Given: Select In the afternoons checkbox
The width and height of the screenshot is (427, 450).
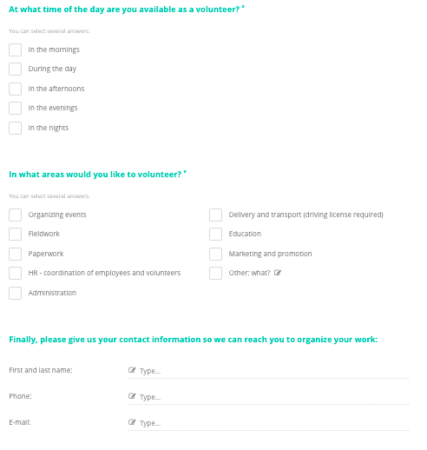Looking at the screenshot, I should tap(15, 89).
